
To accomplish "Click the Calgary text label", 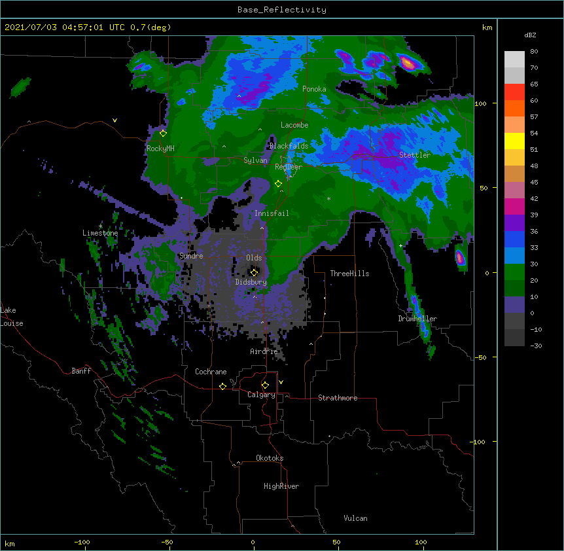I will (262, 395).
